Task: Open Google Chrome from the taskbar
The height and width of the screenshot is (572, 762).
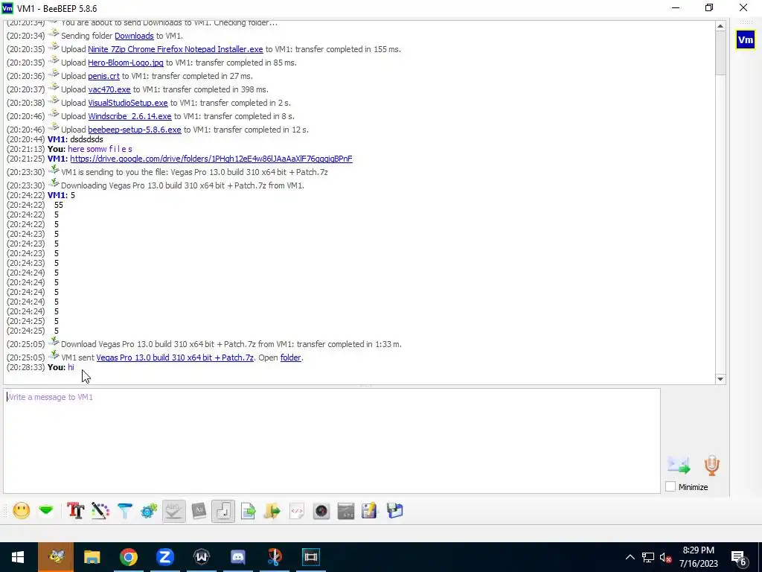Action: click(x=128, y=557)
